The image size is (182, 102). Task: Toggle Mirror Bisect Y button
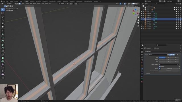pos(169,59)
